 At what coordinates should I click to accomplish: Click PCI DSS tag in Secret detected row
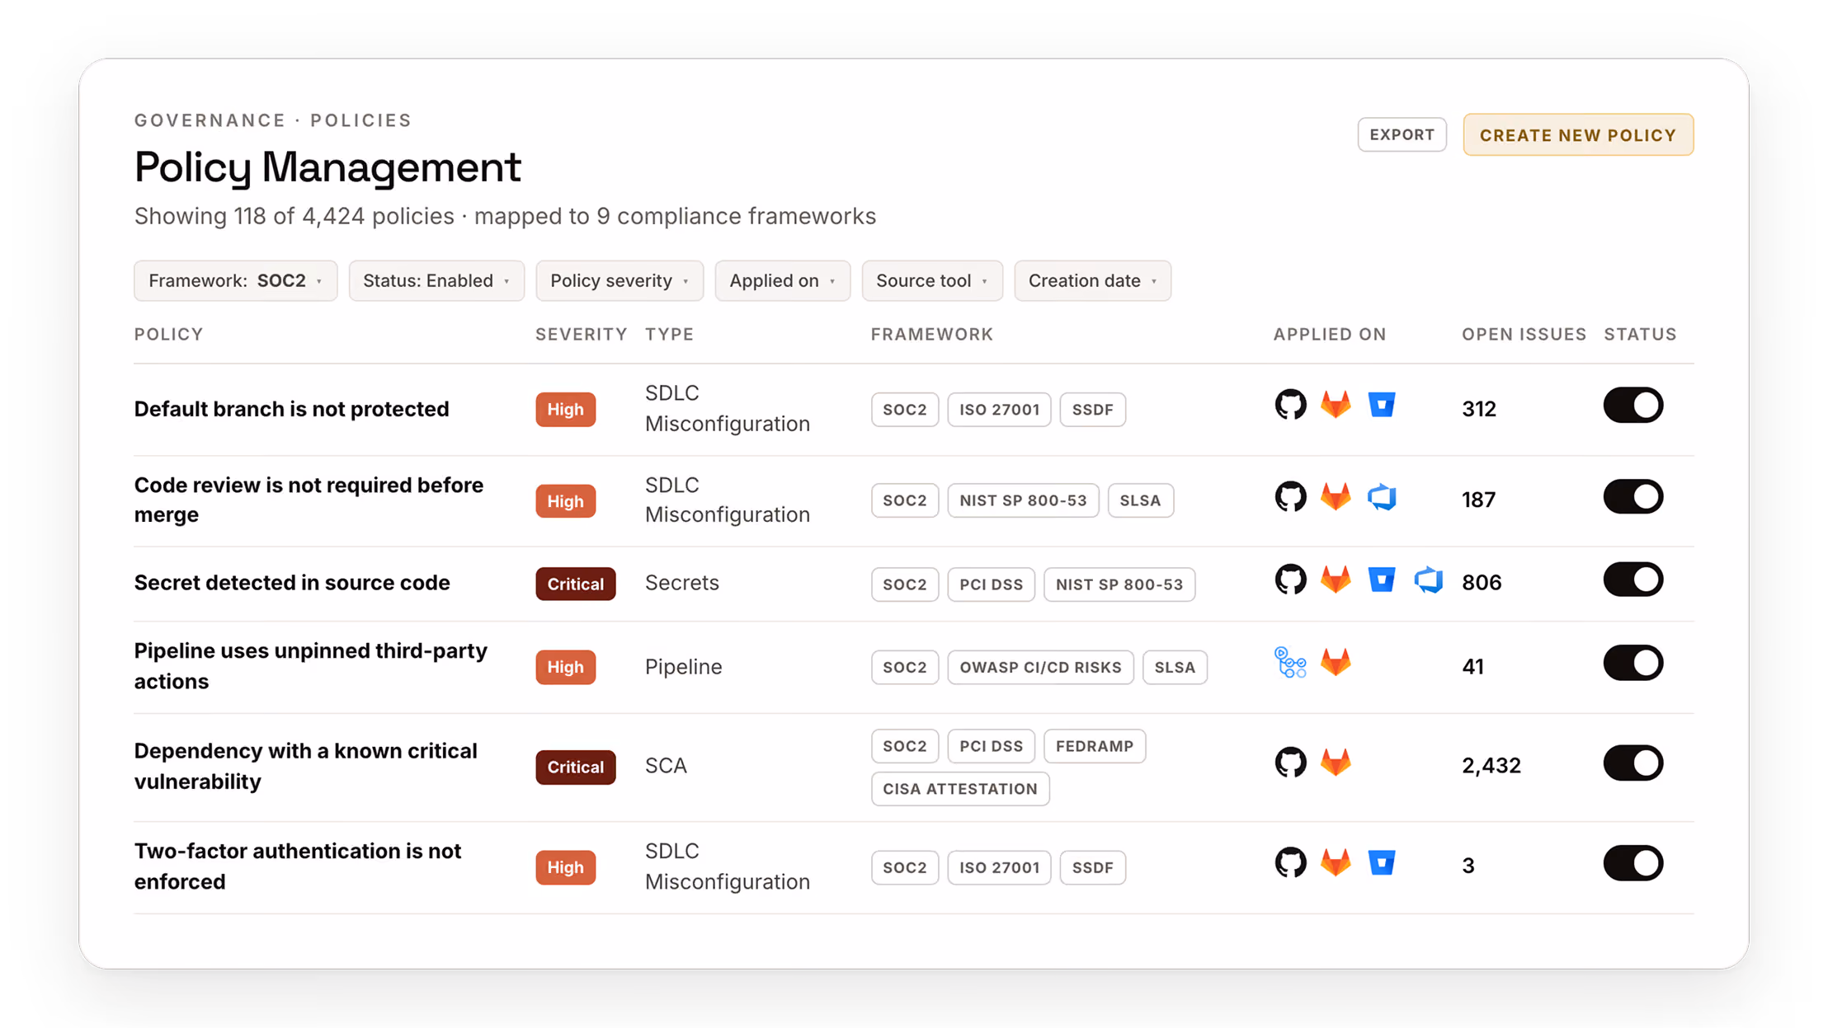pyautogui.click(x=991, y=584)
